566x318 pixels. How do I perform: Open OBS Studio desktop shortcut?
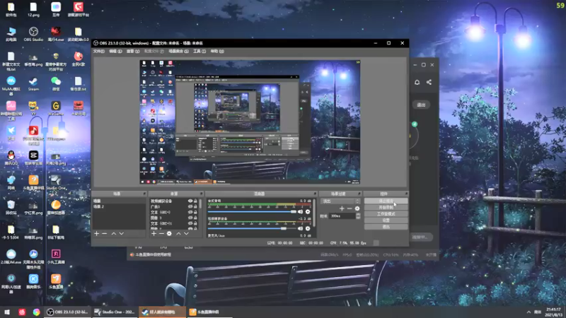33,34
